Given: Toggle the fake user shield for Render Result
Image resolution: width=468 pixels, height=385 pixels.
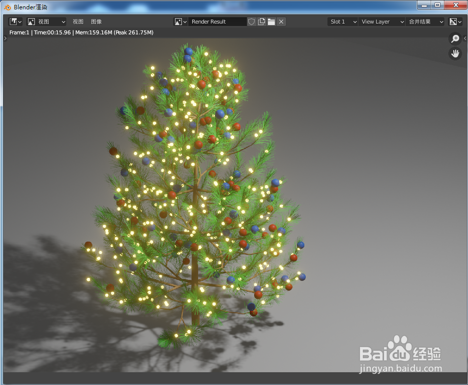Looking at the screenshot, I should tap(251, 21).
